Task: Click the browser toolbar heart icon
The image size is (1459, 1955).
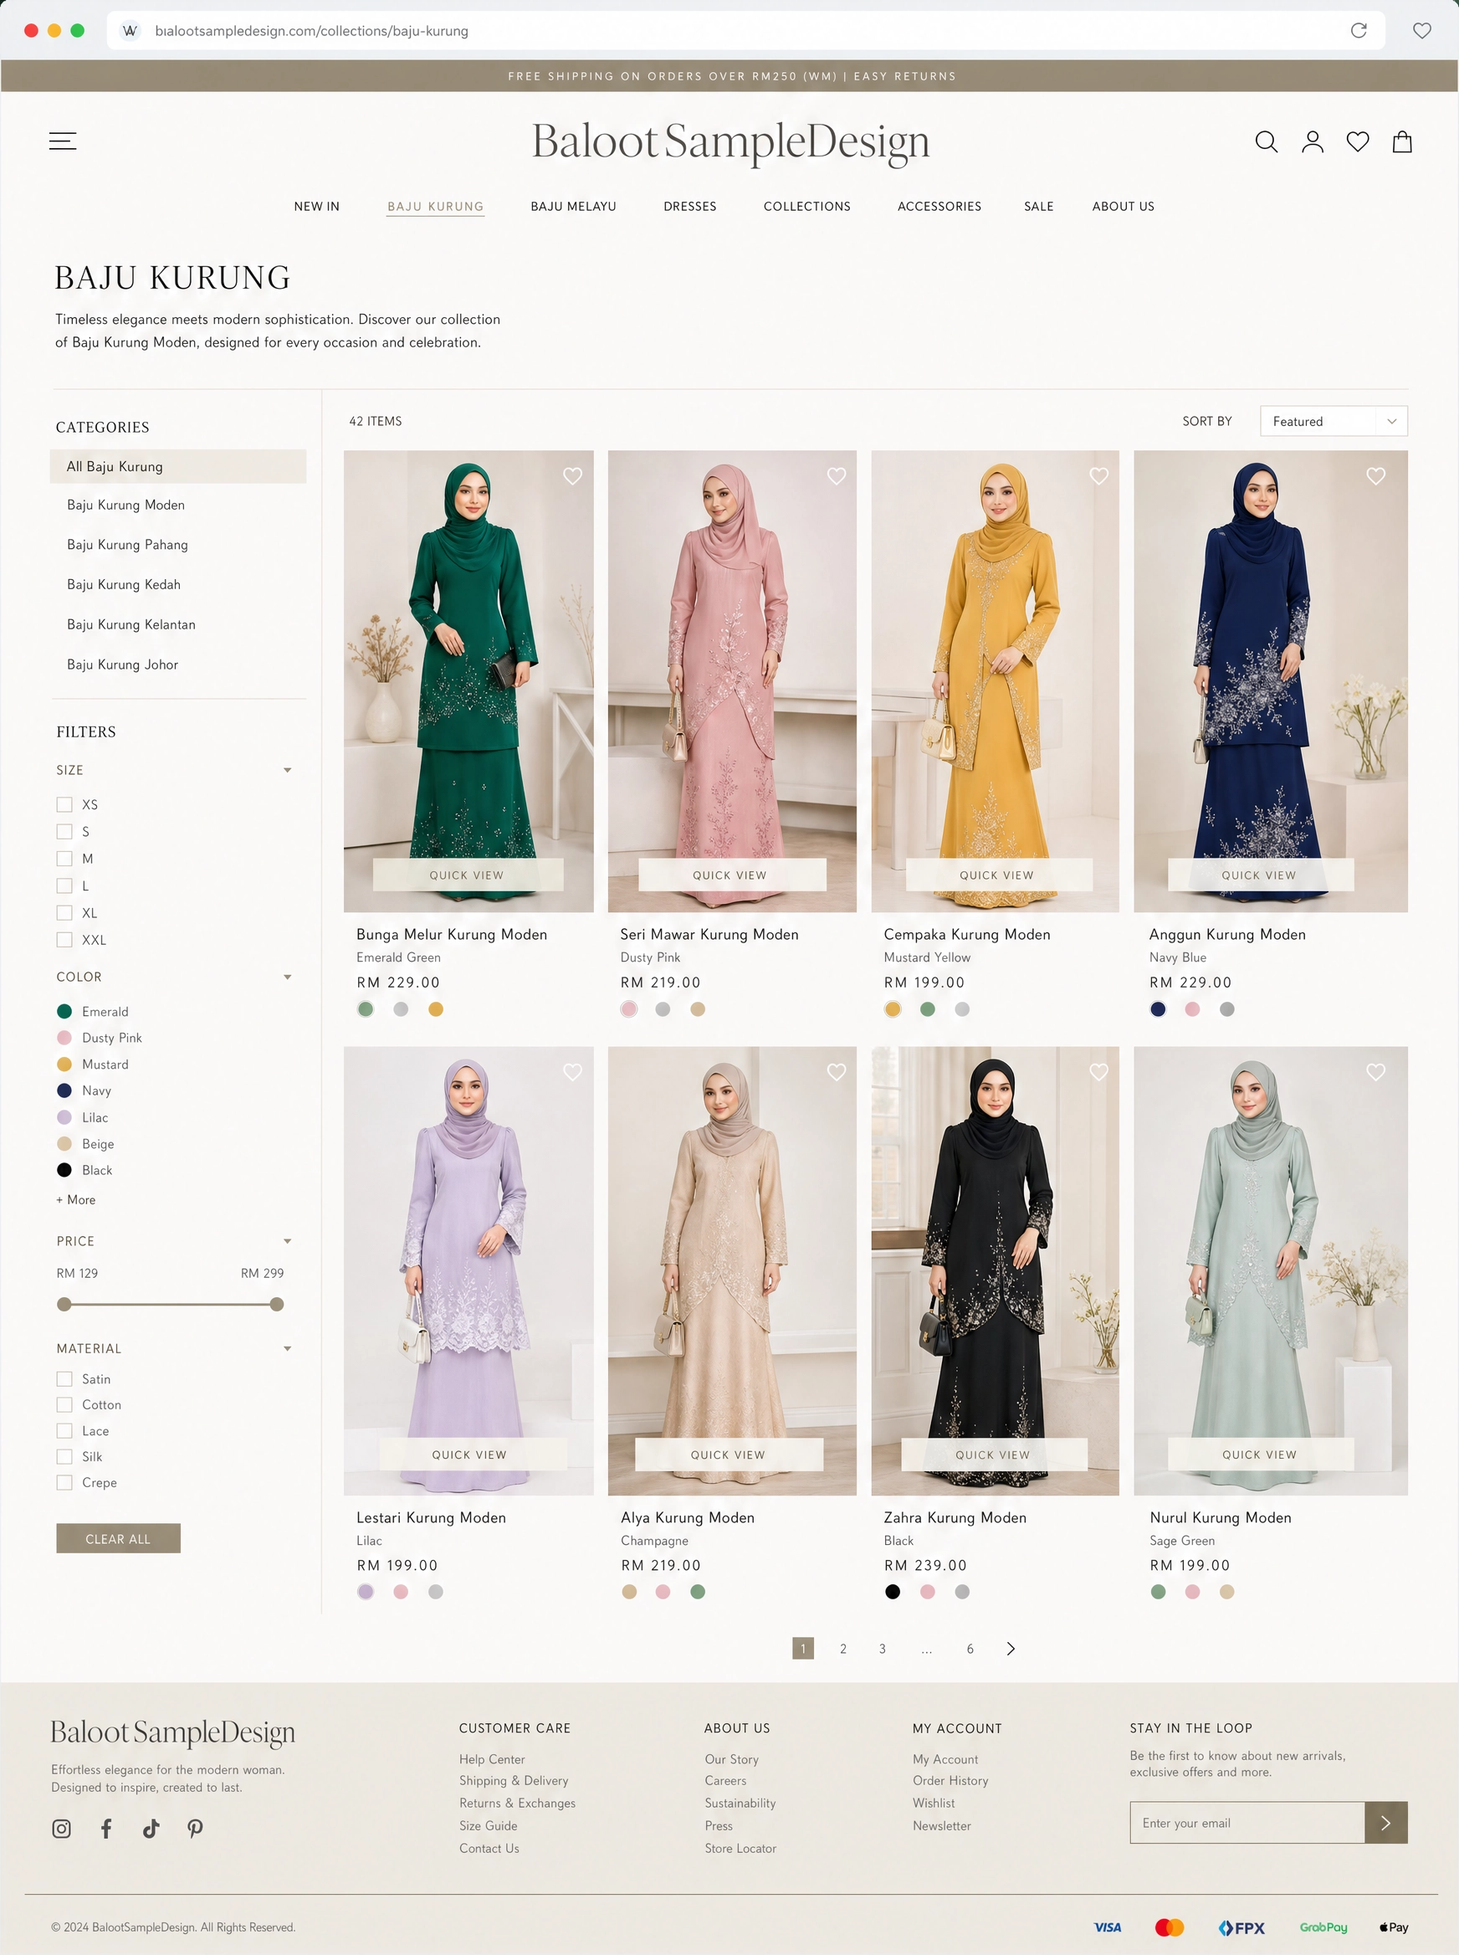Action: 1422,31
